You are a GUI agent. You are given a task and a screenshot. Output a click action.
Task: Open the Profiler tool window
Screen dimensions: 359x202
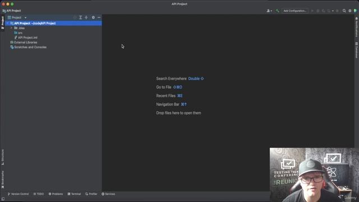[x=91, y=194]
